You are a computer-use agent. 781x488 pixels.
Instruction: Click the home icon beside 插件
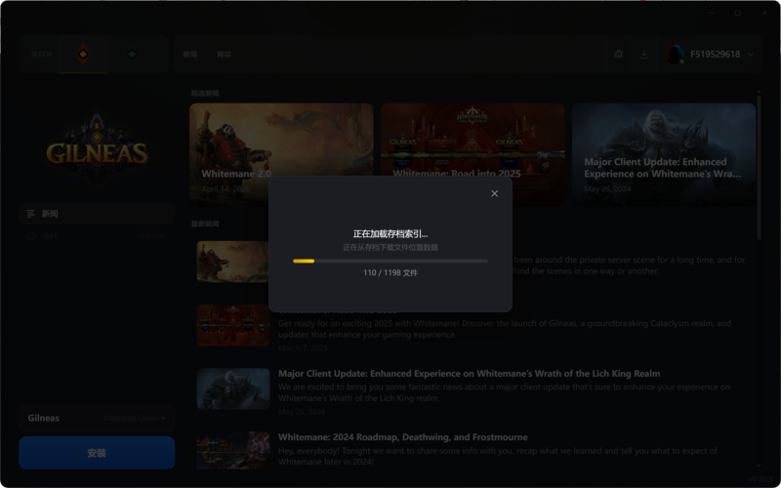tap(31, 236)
